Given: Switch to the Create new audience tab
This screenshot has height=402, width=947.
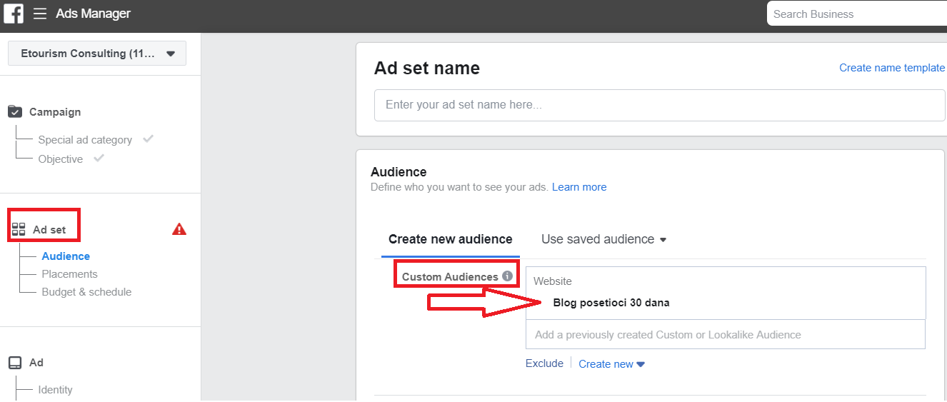Looking at the screenshot, I should 450,239.
